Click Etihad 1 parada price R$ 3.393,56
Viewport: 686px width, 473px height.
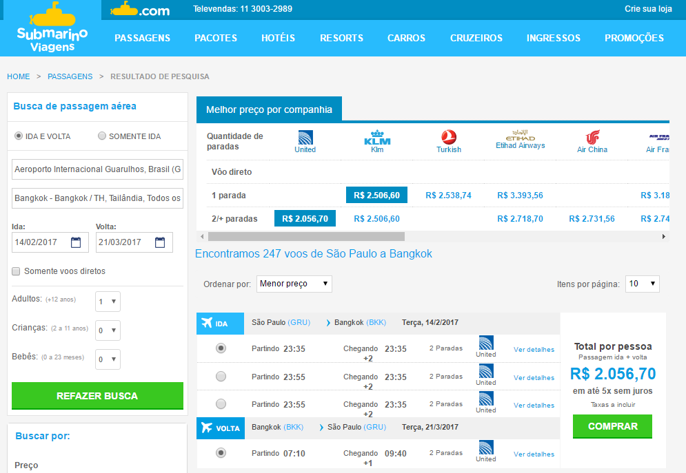pyautogui.click(x=520, y=196)
